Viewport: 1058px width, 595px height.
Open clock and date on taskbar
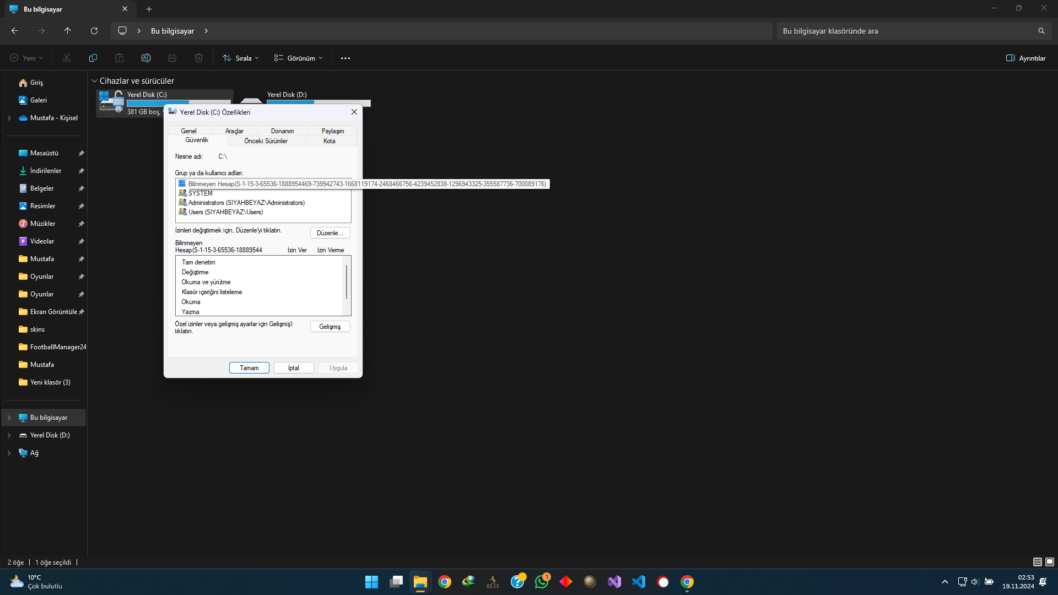[x=1018, y=582]
